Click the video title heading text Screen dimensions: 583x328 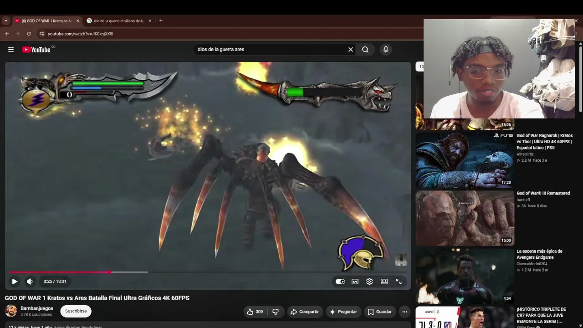click(x=97, y=298)
